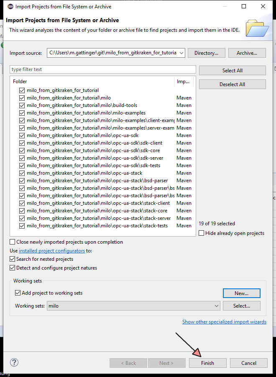Disable Search for nested projects
This screenshot has width=276, height=377.
[12, 259]
